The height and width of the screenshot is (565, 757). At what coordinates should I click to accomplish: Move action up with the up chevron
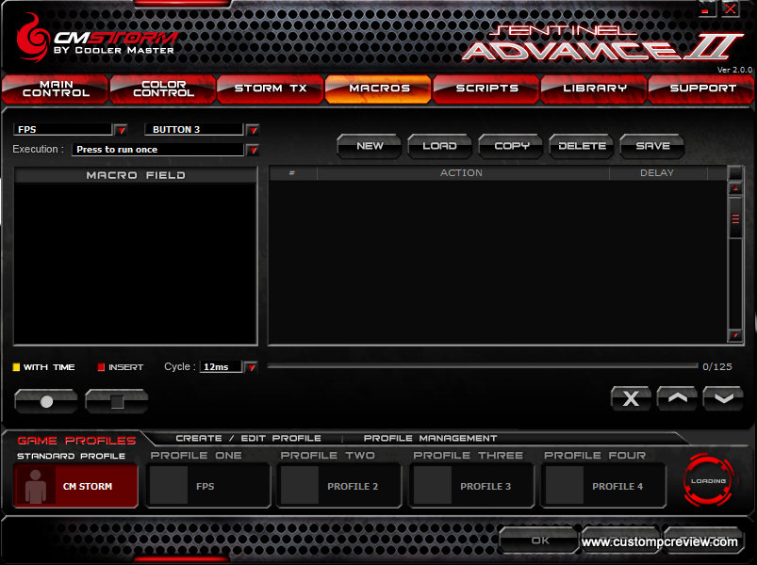tap(677, 398)
